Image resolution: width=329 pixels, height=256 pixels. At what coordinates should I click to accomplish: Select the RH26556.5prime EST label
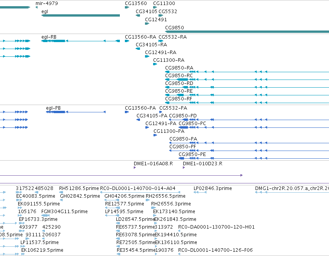tap(165, 196)
